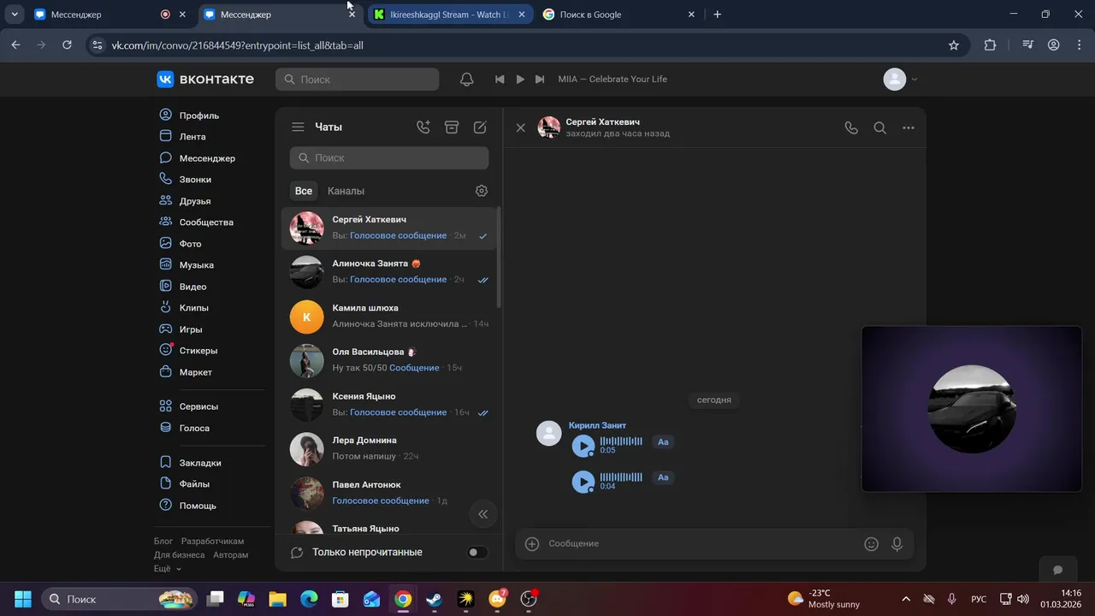Viewport: 1095px width, 616px height.
Task: Play the MIIA track in header
Action: tap(520, 79)
